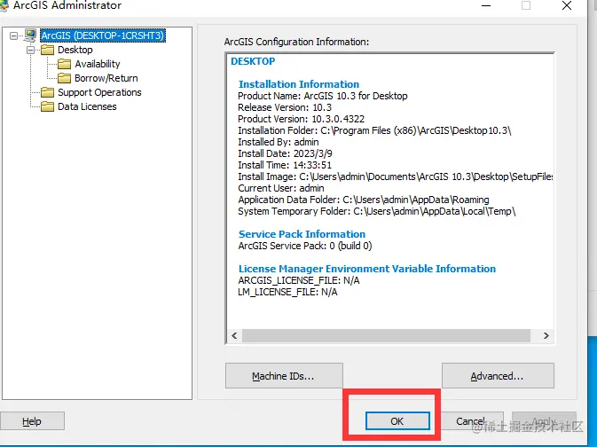Click the Desktop folder icon
Image resolution: width=597 pixels, height=447 pixels.
(48, 50)
